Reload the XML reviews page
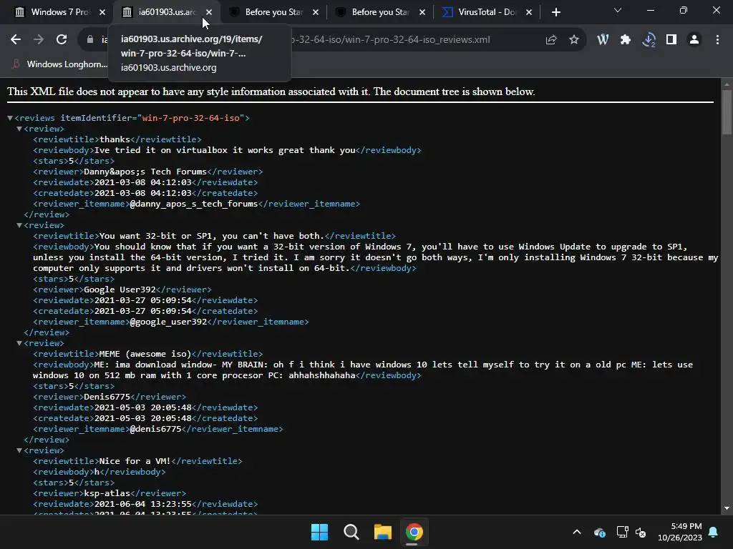733x549 pixels. (62, 40)
